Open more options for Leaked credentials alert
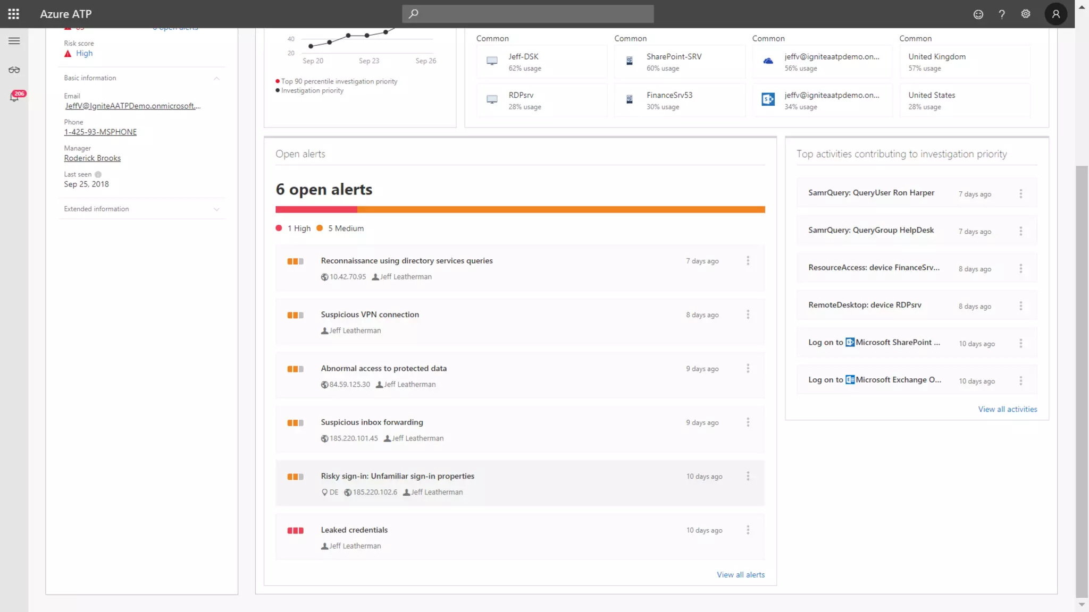This screenshot has height=612, width=1089. [748, 530]
